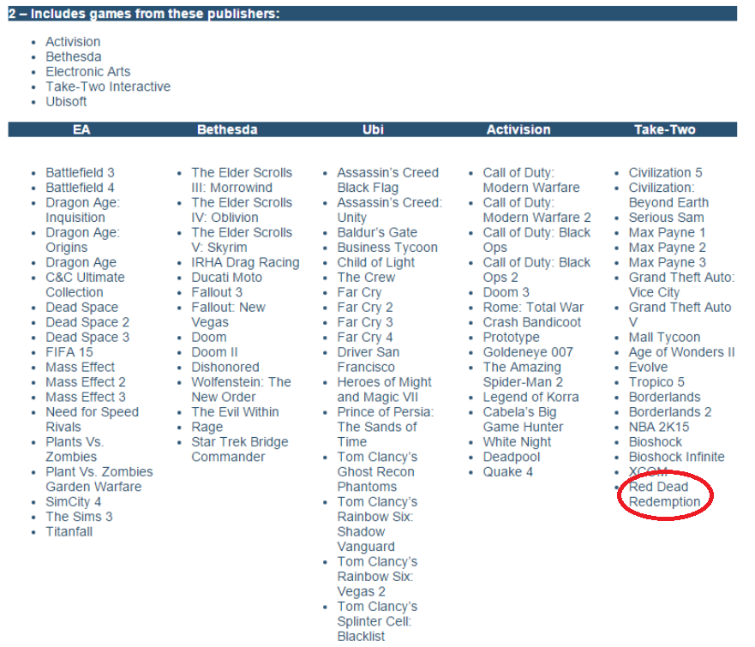Screen dimensions: 755x647
Task: Select the 'Max Payne 3' entry
Action: coord(668,262)
